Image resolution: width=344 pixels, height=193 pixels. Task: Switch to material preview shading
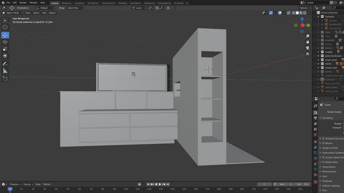click(301, 13)
